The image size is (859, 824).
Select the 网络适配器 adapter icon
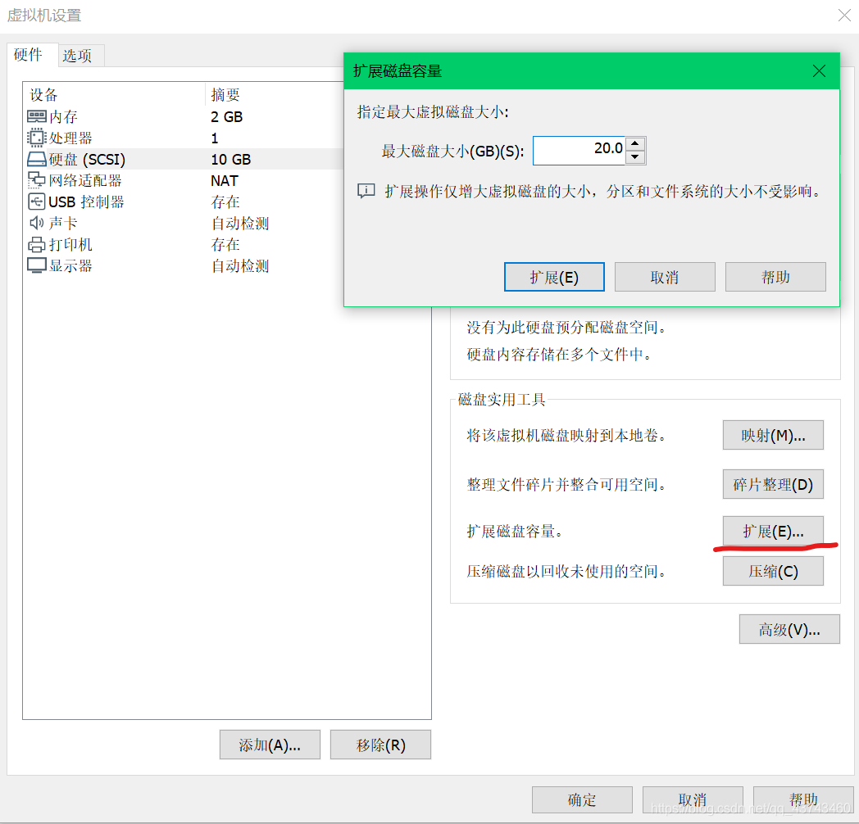[x=36, y=180]
